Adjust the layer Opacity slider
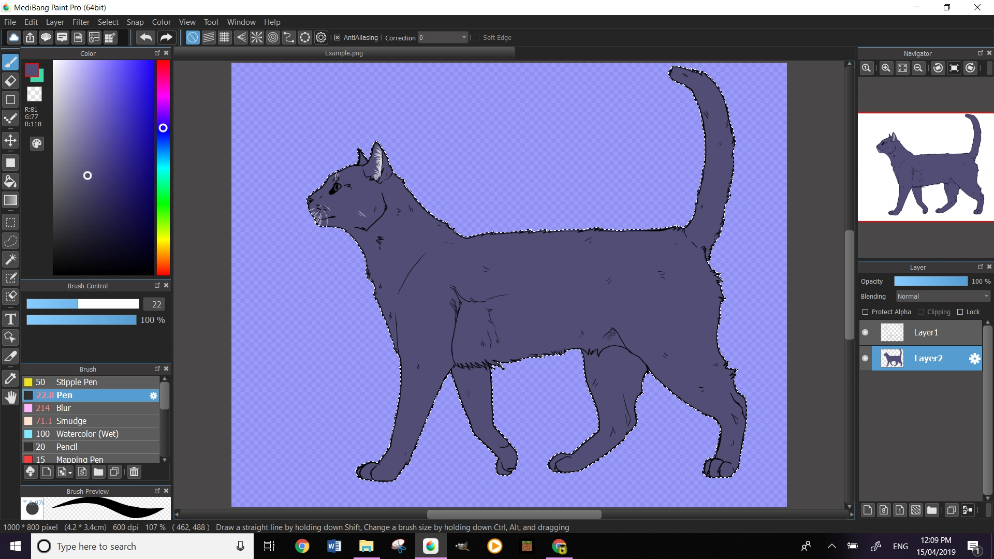The width and height of the screenshot is (994, 559). point(930,282)
